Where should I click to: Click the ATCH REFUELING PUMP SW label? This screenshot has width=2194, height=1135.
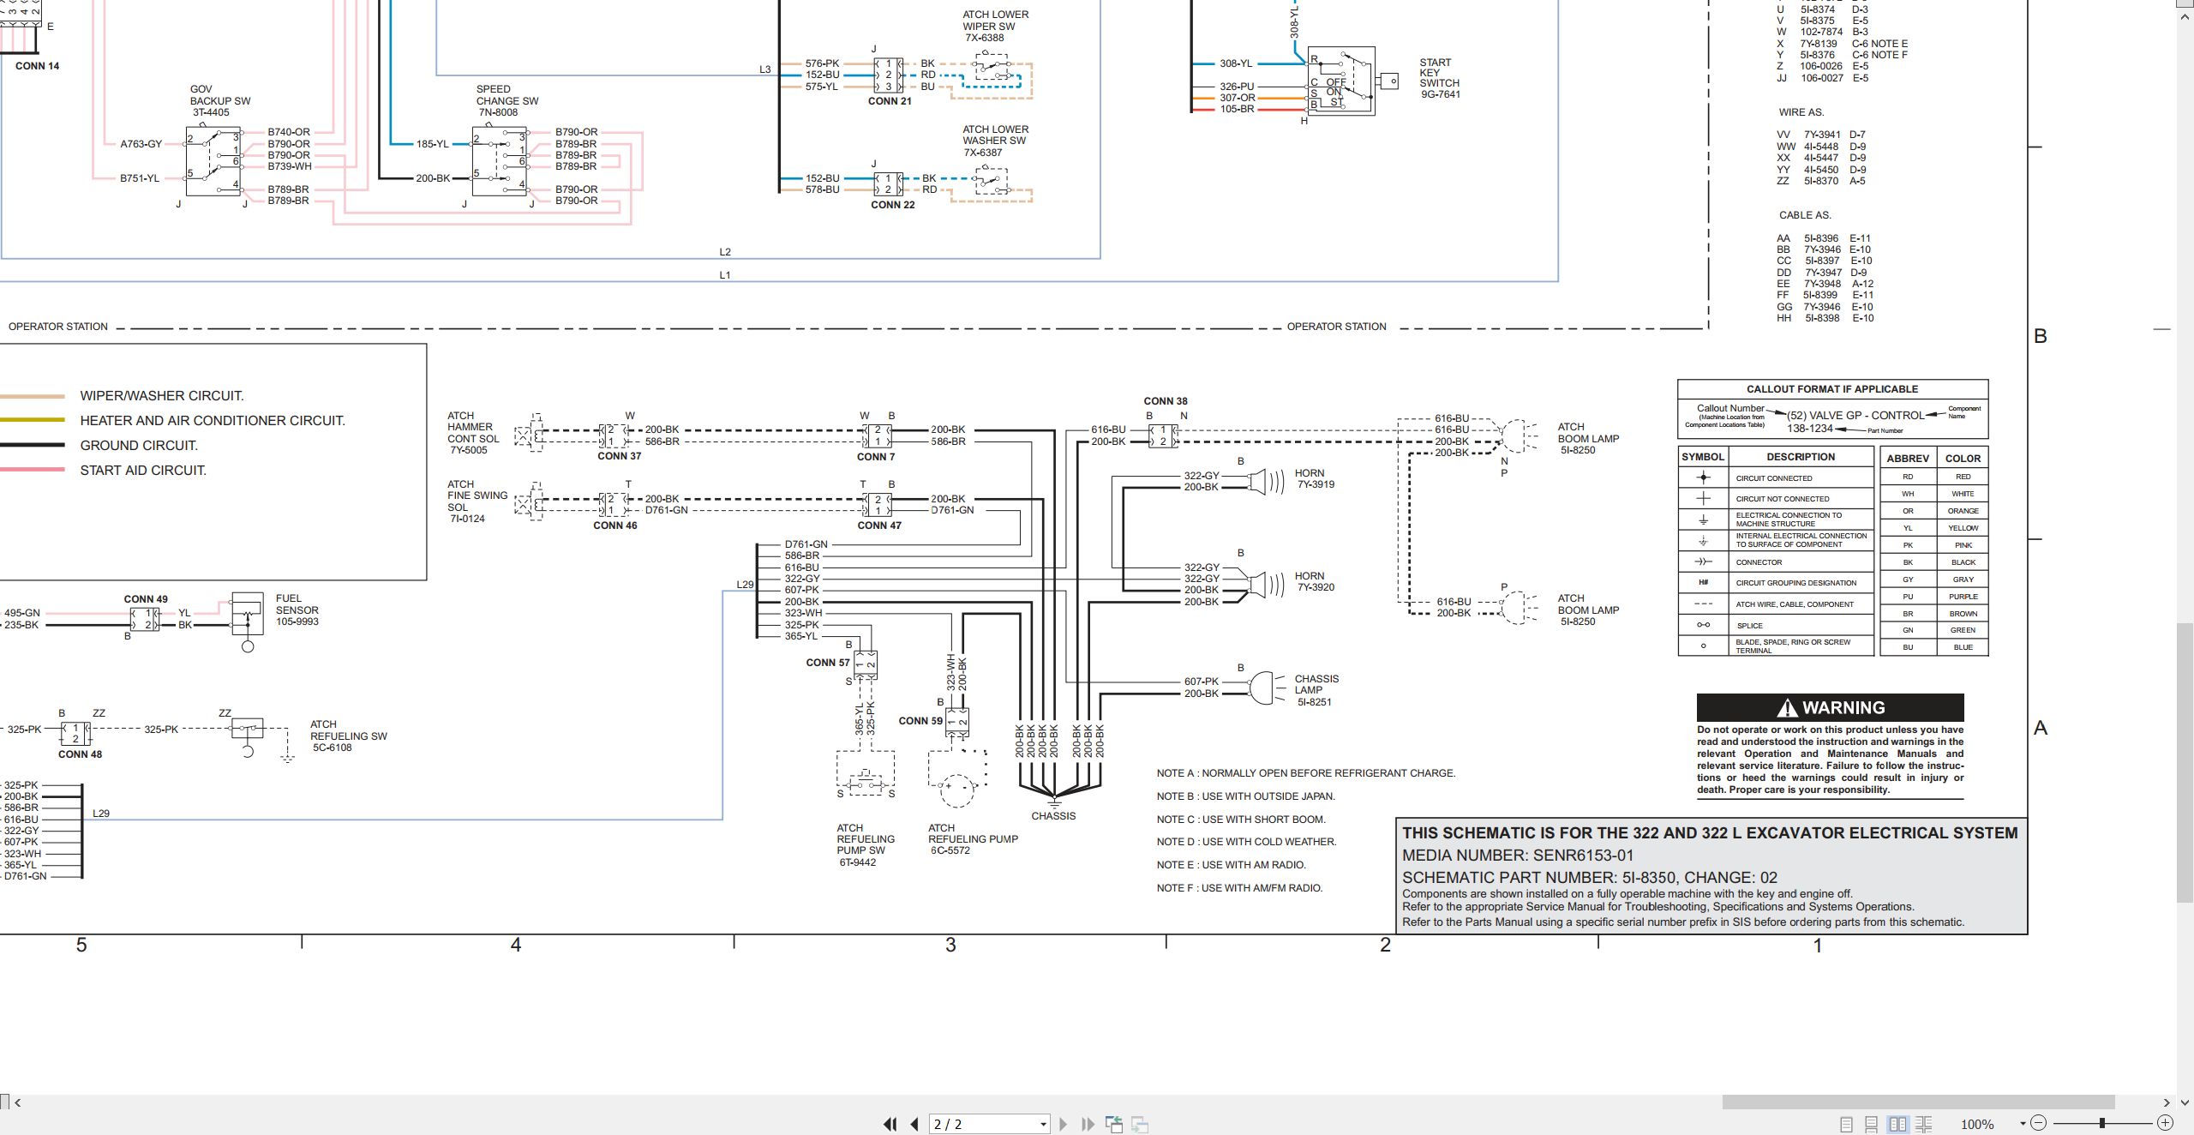coord(866,844)
